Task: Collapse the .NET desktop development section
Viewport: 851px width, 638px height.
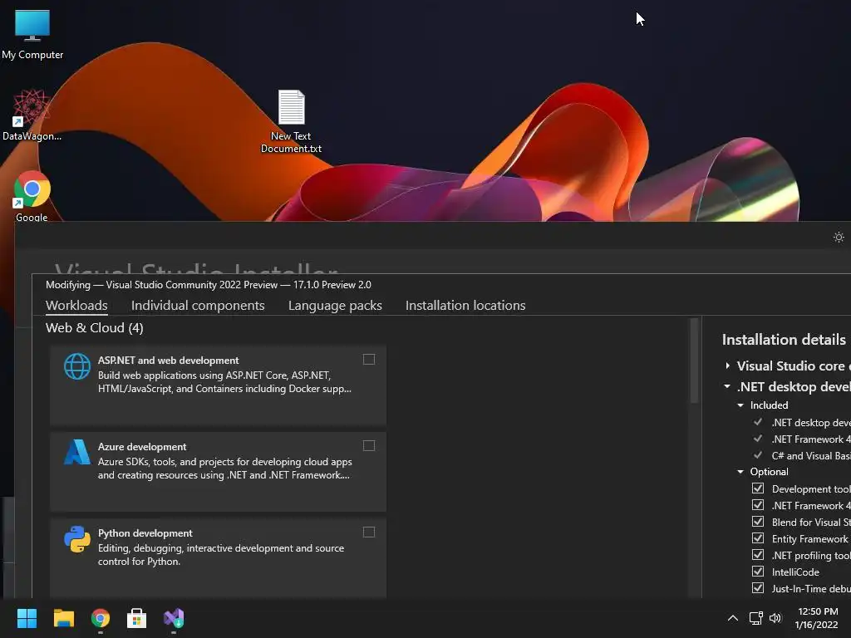Action: 727,386
